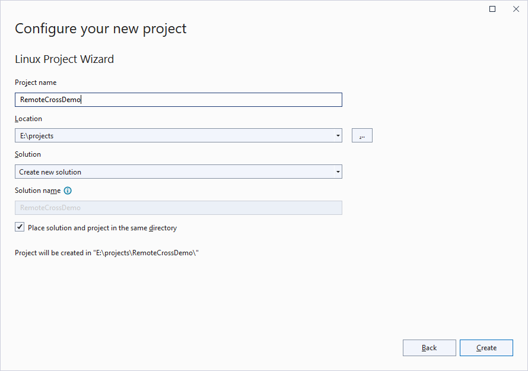
Task: Go Back to the previous wizard step
Action: [430, 348]
